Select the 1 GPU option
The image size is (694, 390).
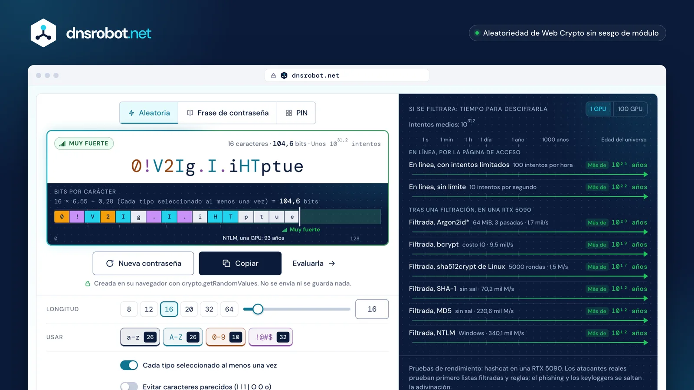coord(599,109)
